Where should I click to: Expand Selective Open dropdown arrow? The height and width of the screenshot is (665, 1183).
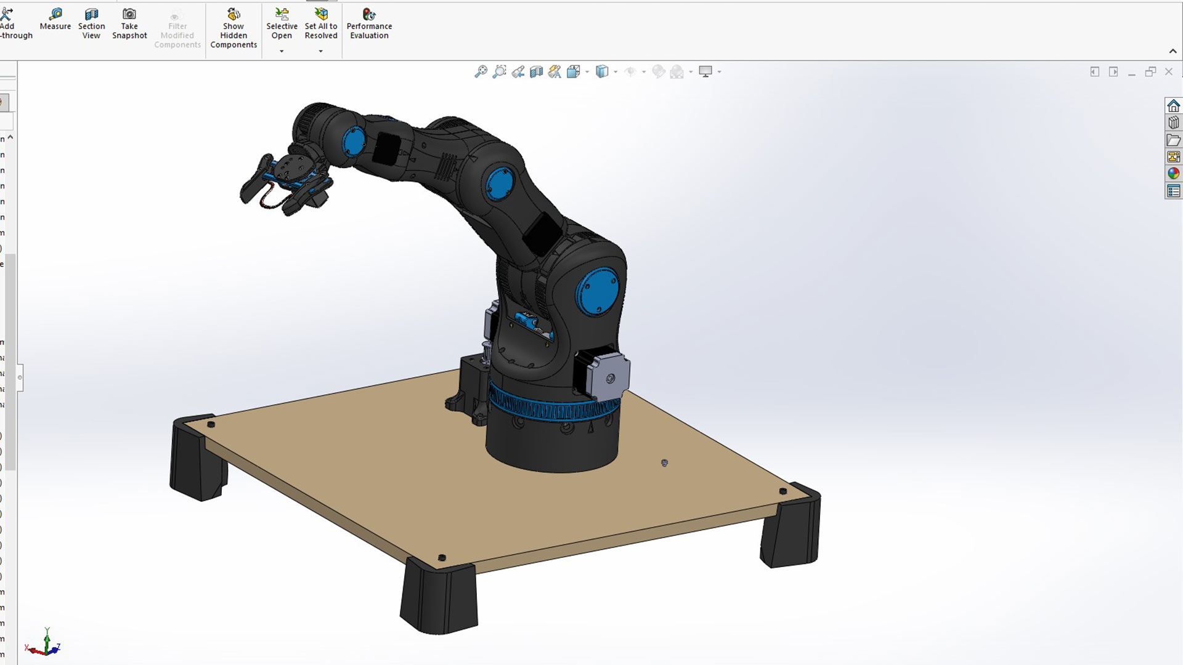coord(282,51)
